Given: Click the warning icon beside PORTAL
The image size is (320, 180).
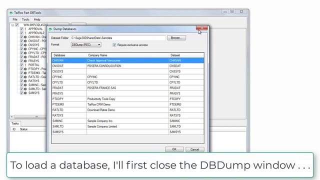Looking at the screenshot, I should pos(25,65).
